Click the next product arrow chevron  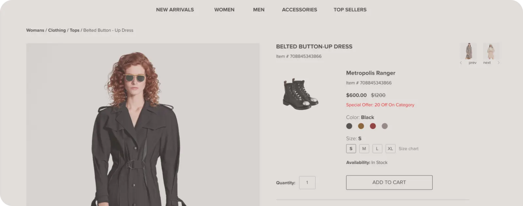[x=498, y=63]
